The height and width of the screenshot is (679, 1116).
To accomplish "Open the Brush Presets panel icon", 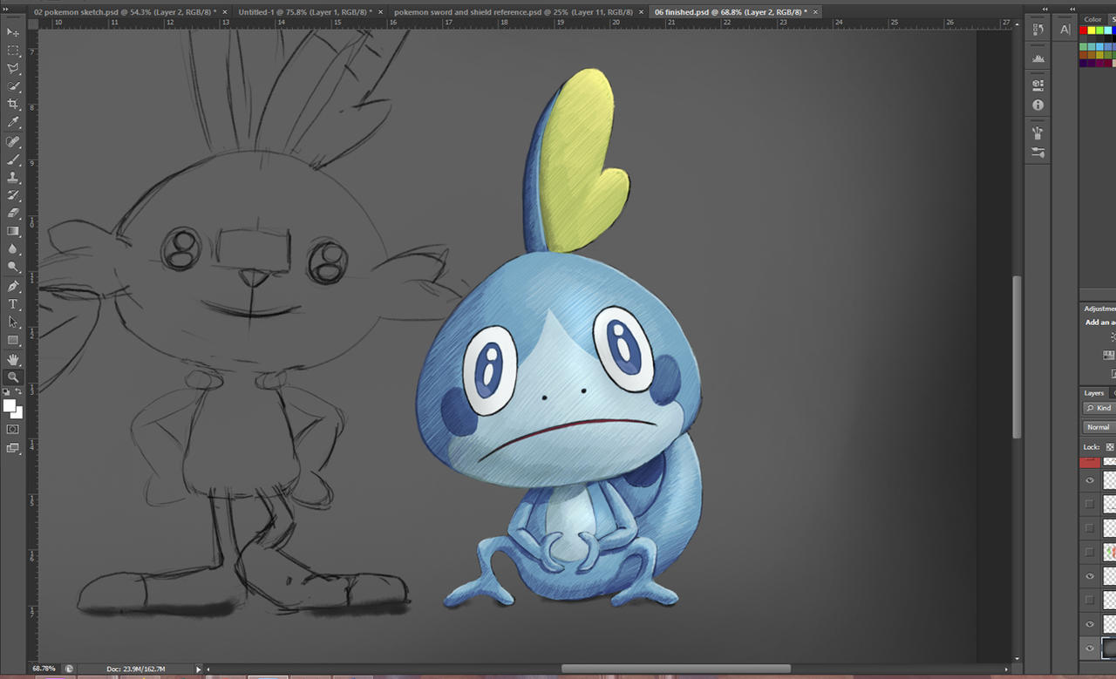I will (1038, 132).
